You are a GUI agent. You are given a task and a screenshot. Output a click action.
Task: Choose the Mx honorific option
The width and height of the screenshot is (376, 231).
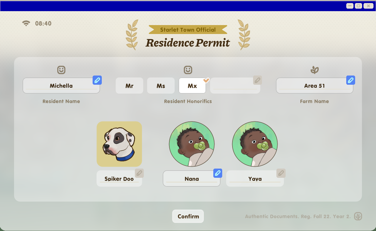[192, 86]
